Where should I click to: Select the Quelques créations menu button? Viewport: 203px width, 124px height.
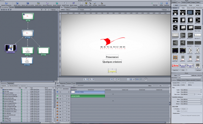(112, 62)
